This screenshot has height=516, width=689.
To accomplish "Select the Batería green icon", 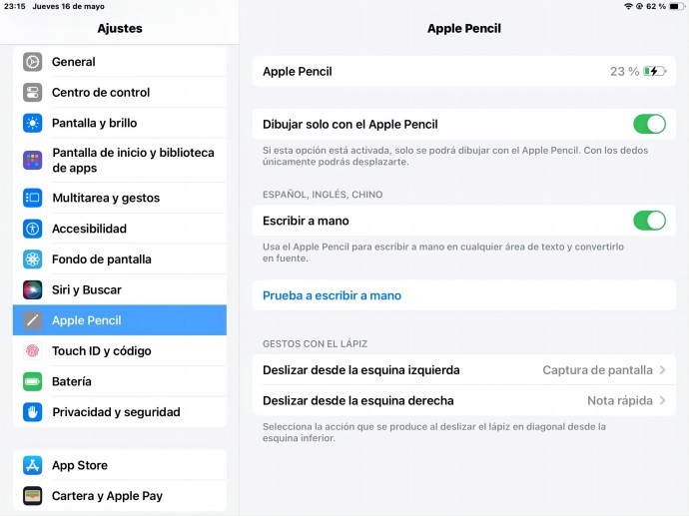I will [33, 381].
